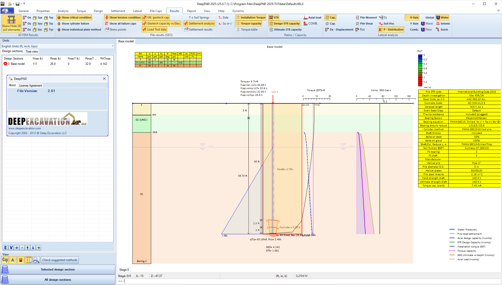Expand the save button dropdown arrow
Image resolution: width=502 pixels, height=285 pixels.
[x=21, y=4]
